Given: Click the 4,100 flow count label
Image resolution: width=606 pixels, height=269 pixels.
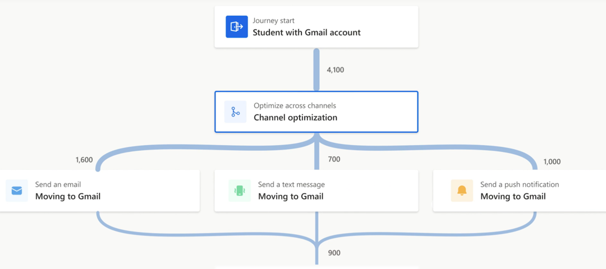Looking at the screenshot, I should 336,70.
